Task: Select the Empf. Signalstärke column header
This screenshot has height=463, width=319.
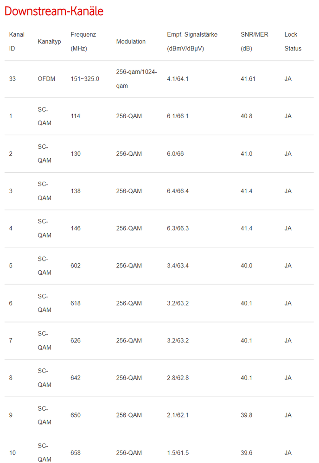Action: [192, 41]
